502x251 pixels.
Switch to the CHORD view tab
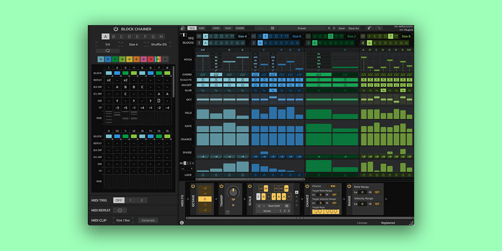point(240,28)
